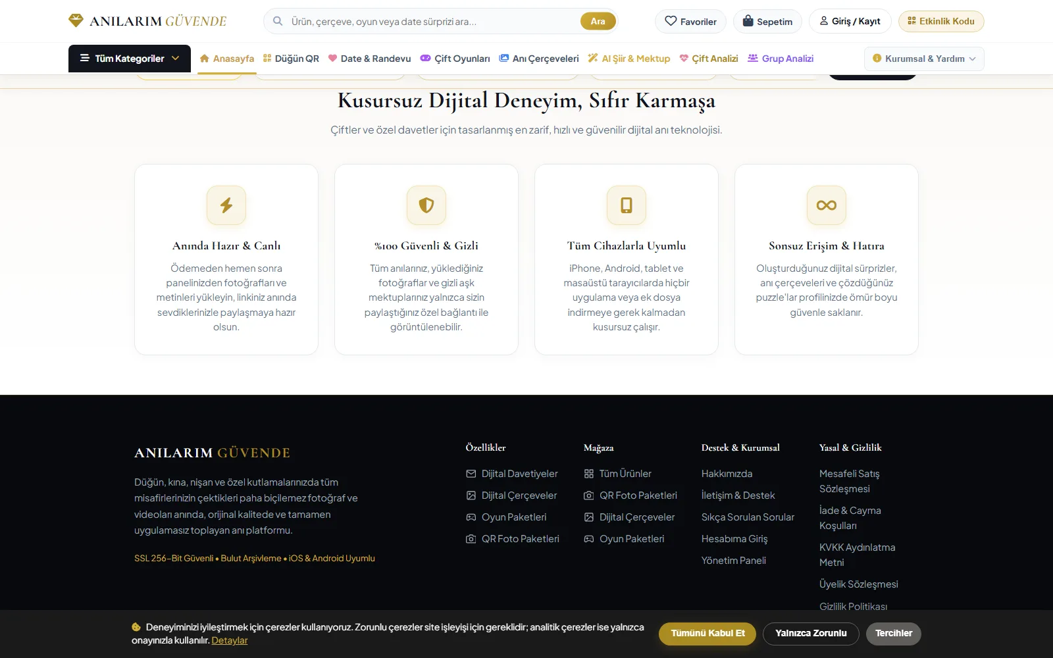Open İade & Cayma Koşulları link
The width and height of the screenshot is (1053, 658).
[x=850, y=518]
